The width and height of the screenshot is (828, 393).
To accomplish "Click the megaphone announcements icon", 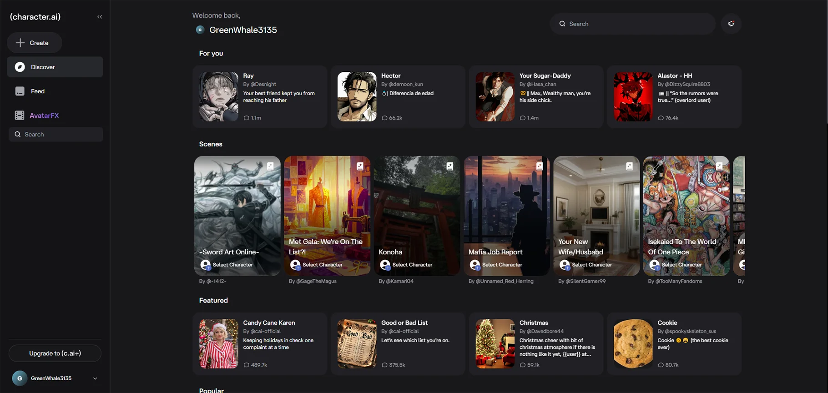I will [731, 24].
